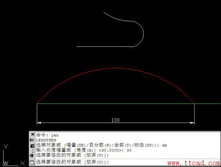Open command line properties icon
The image size is (221, 167).
point(32,146)
